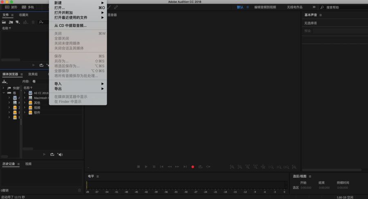Open 导入 (Import) submenu

tap(78, 84)
